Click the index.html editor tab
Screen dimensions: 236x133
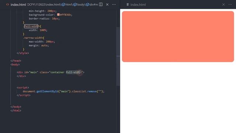click(18, 5)
